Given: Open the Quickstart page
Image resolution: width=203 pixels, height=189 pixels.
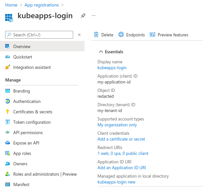Looking at the screenshot, I should pos(23,57).
